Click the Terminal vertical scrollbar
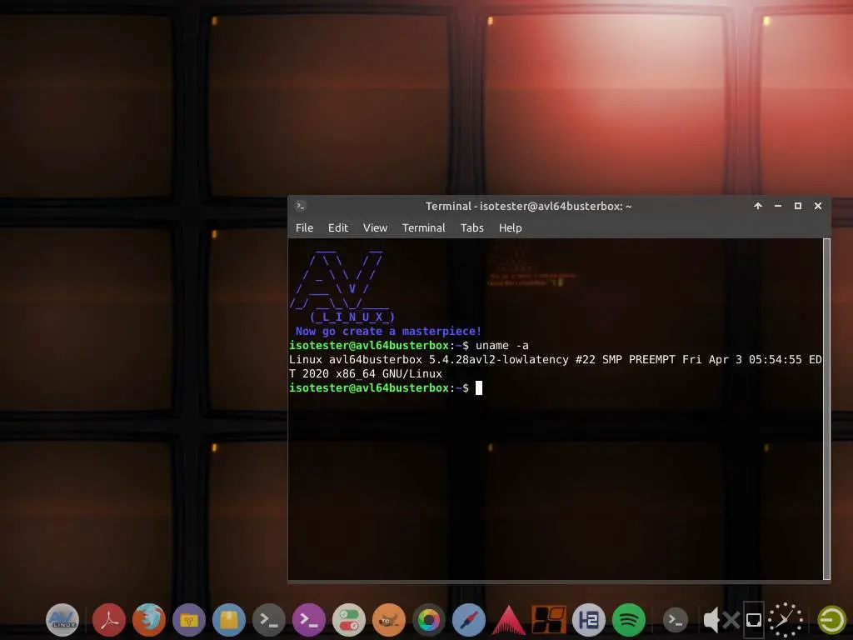 click(827, 408)
